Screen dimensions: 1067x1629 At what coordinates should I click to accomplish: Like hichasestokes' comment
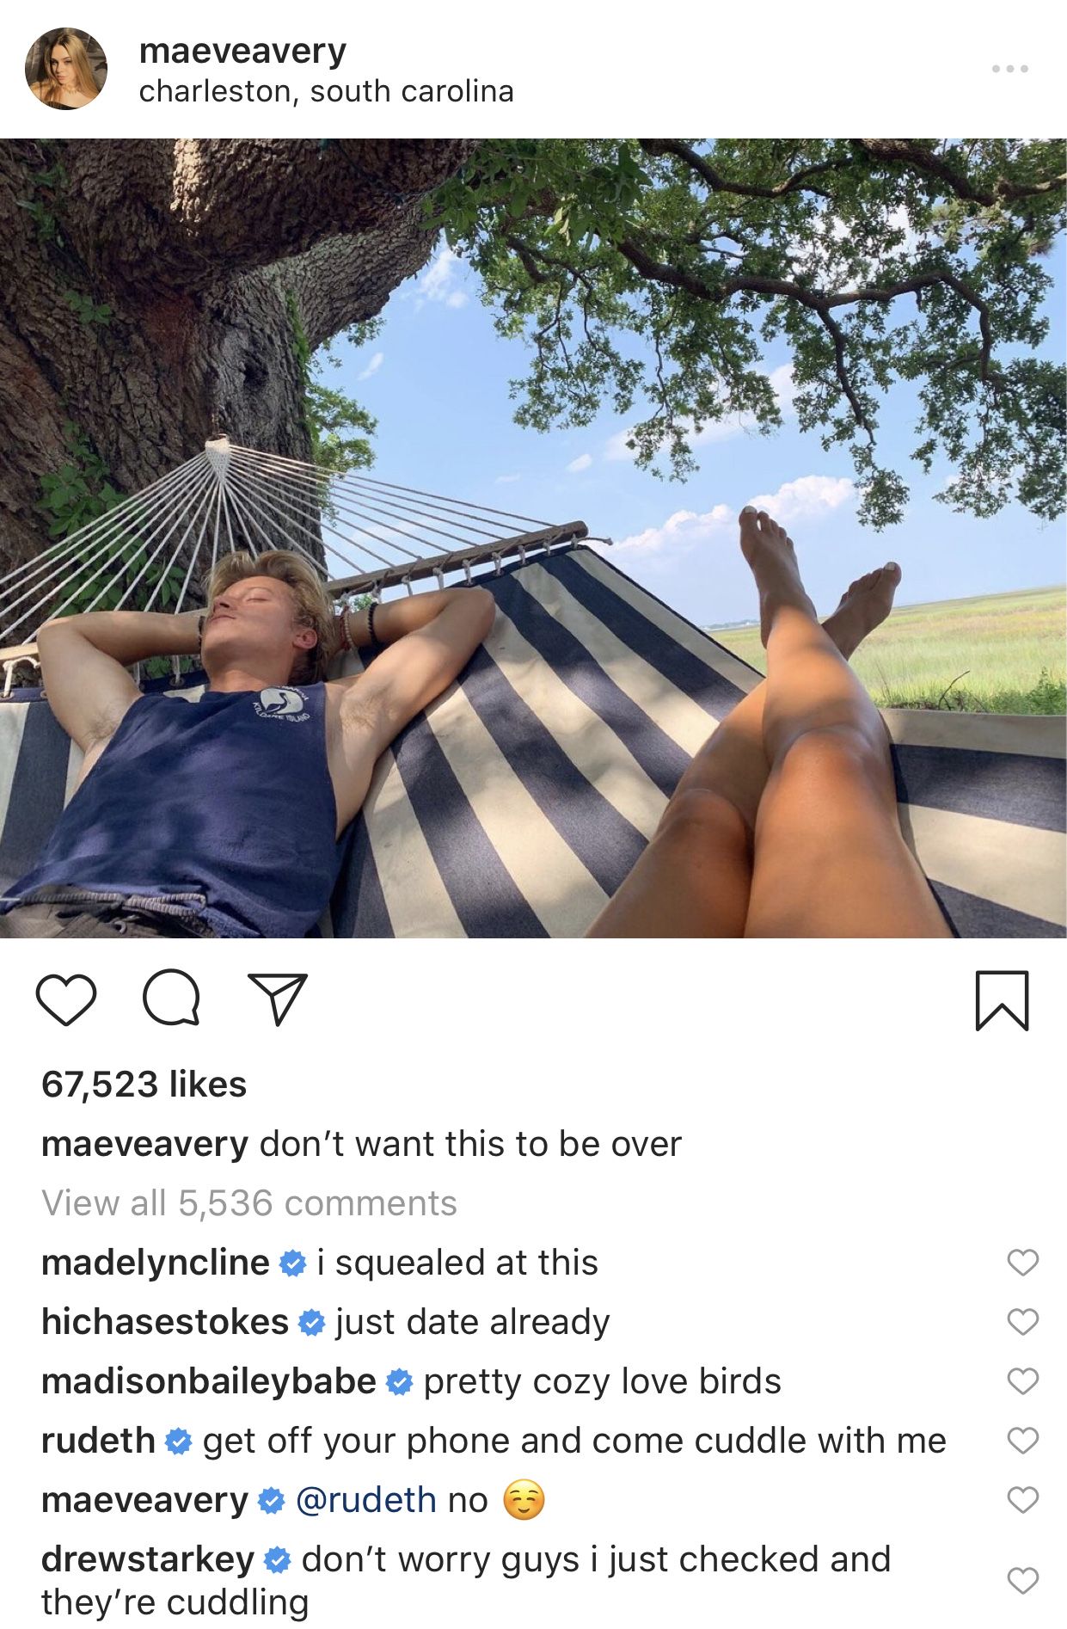pyautogui.click(x=1022, y=1322)
